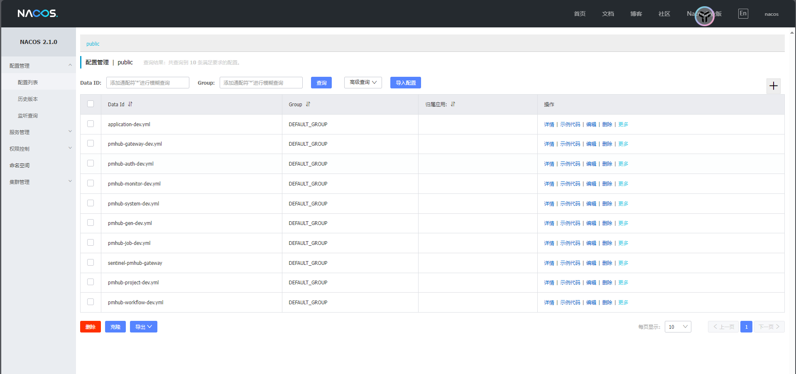Check the pmhub-project-dev.yml row checkbox

[x=91, y=282]
